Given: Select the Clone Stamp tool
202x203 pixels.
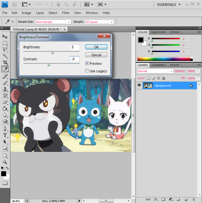Looking at the screenshot, I should tap(5, 89).
